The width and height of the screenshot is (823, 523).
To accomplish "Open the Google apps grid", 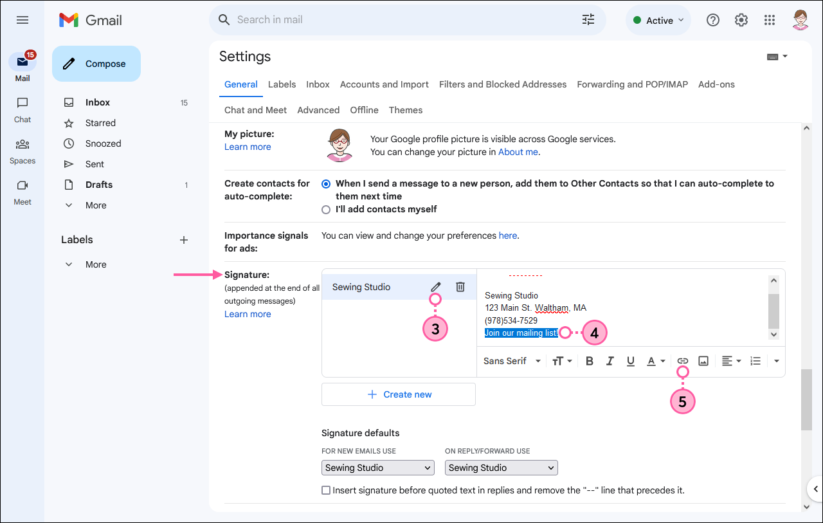I will pos(770,20).
